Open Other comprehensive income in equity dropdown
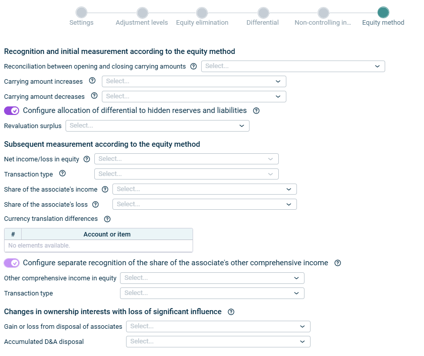 click(x=212, y=278)
